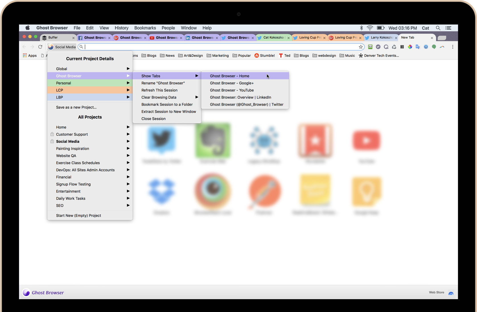Select Ghost Browser - Google+ entry
The height and width of the screenshot is (312, 477).
[245, 83]
